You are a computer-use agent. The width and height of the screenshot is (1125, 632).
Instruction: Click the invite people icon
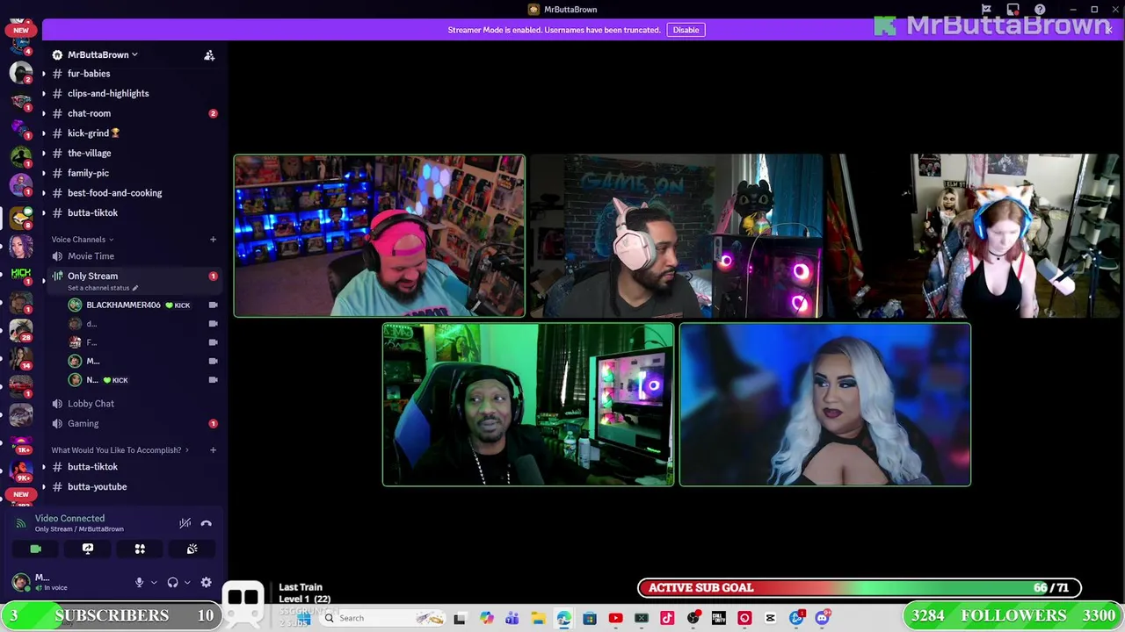(209, 54)
